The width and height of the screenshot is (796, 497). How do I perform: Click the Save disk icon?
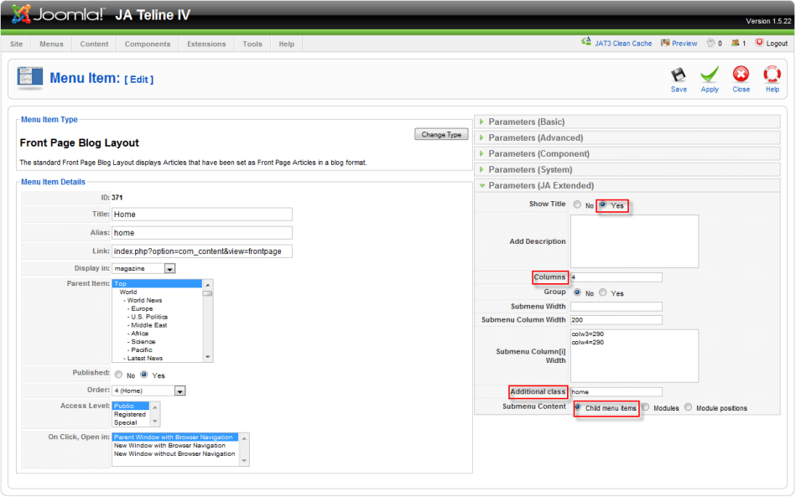click(679, 75)
